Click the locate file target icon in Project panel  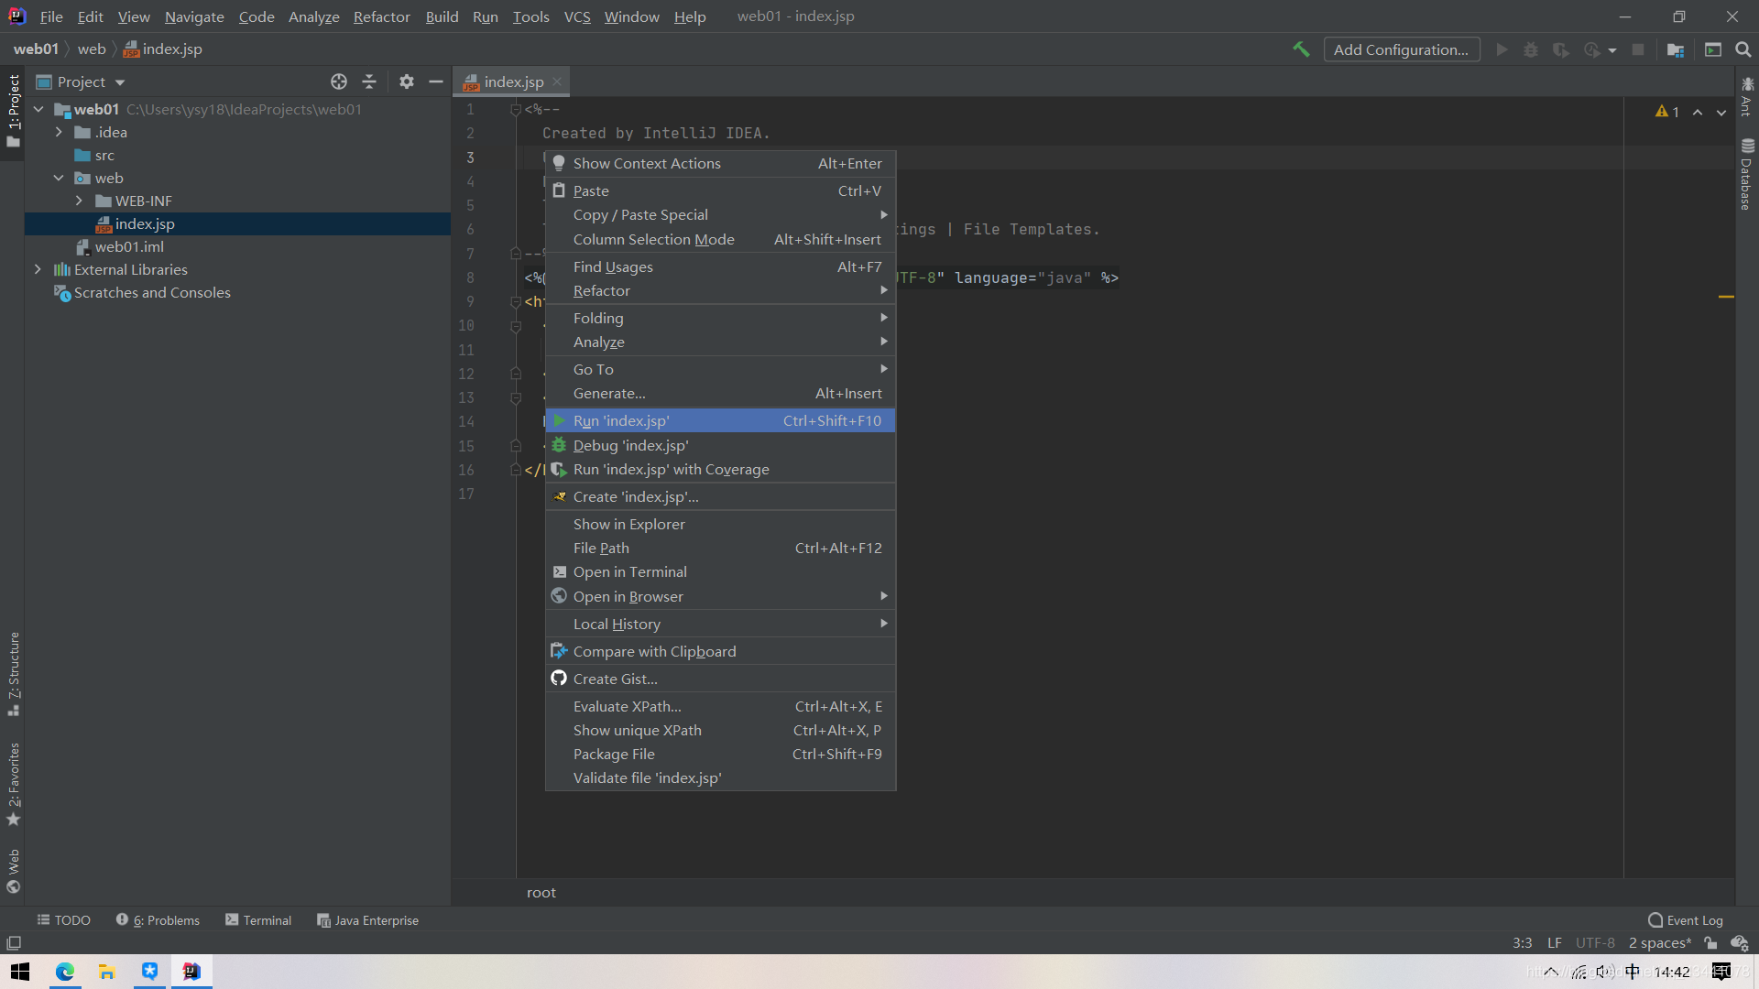click(x=339, y=82)
